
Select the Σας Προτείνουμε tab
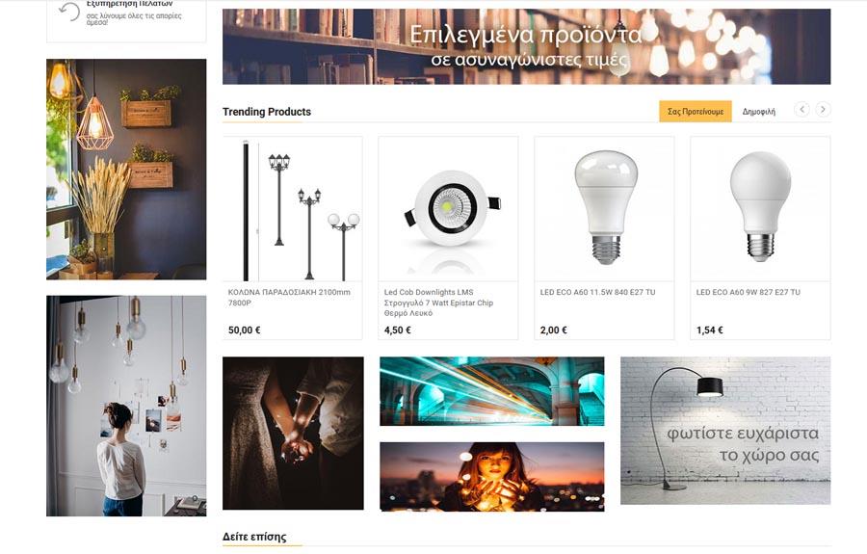pos(695,112)
